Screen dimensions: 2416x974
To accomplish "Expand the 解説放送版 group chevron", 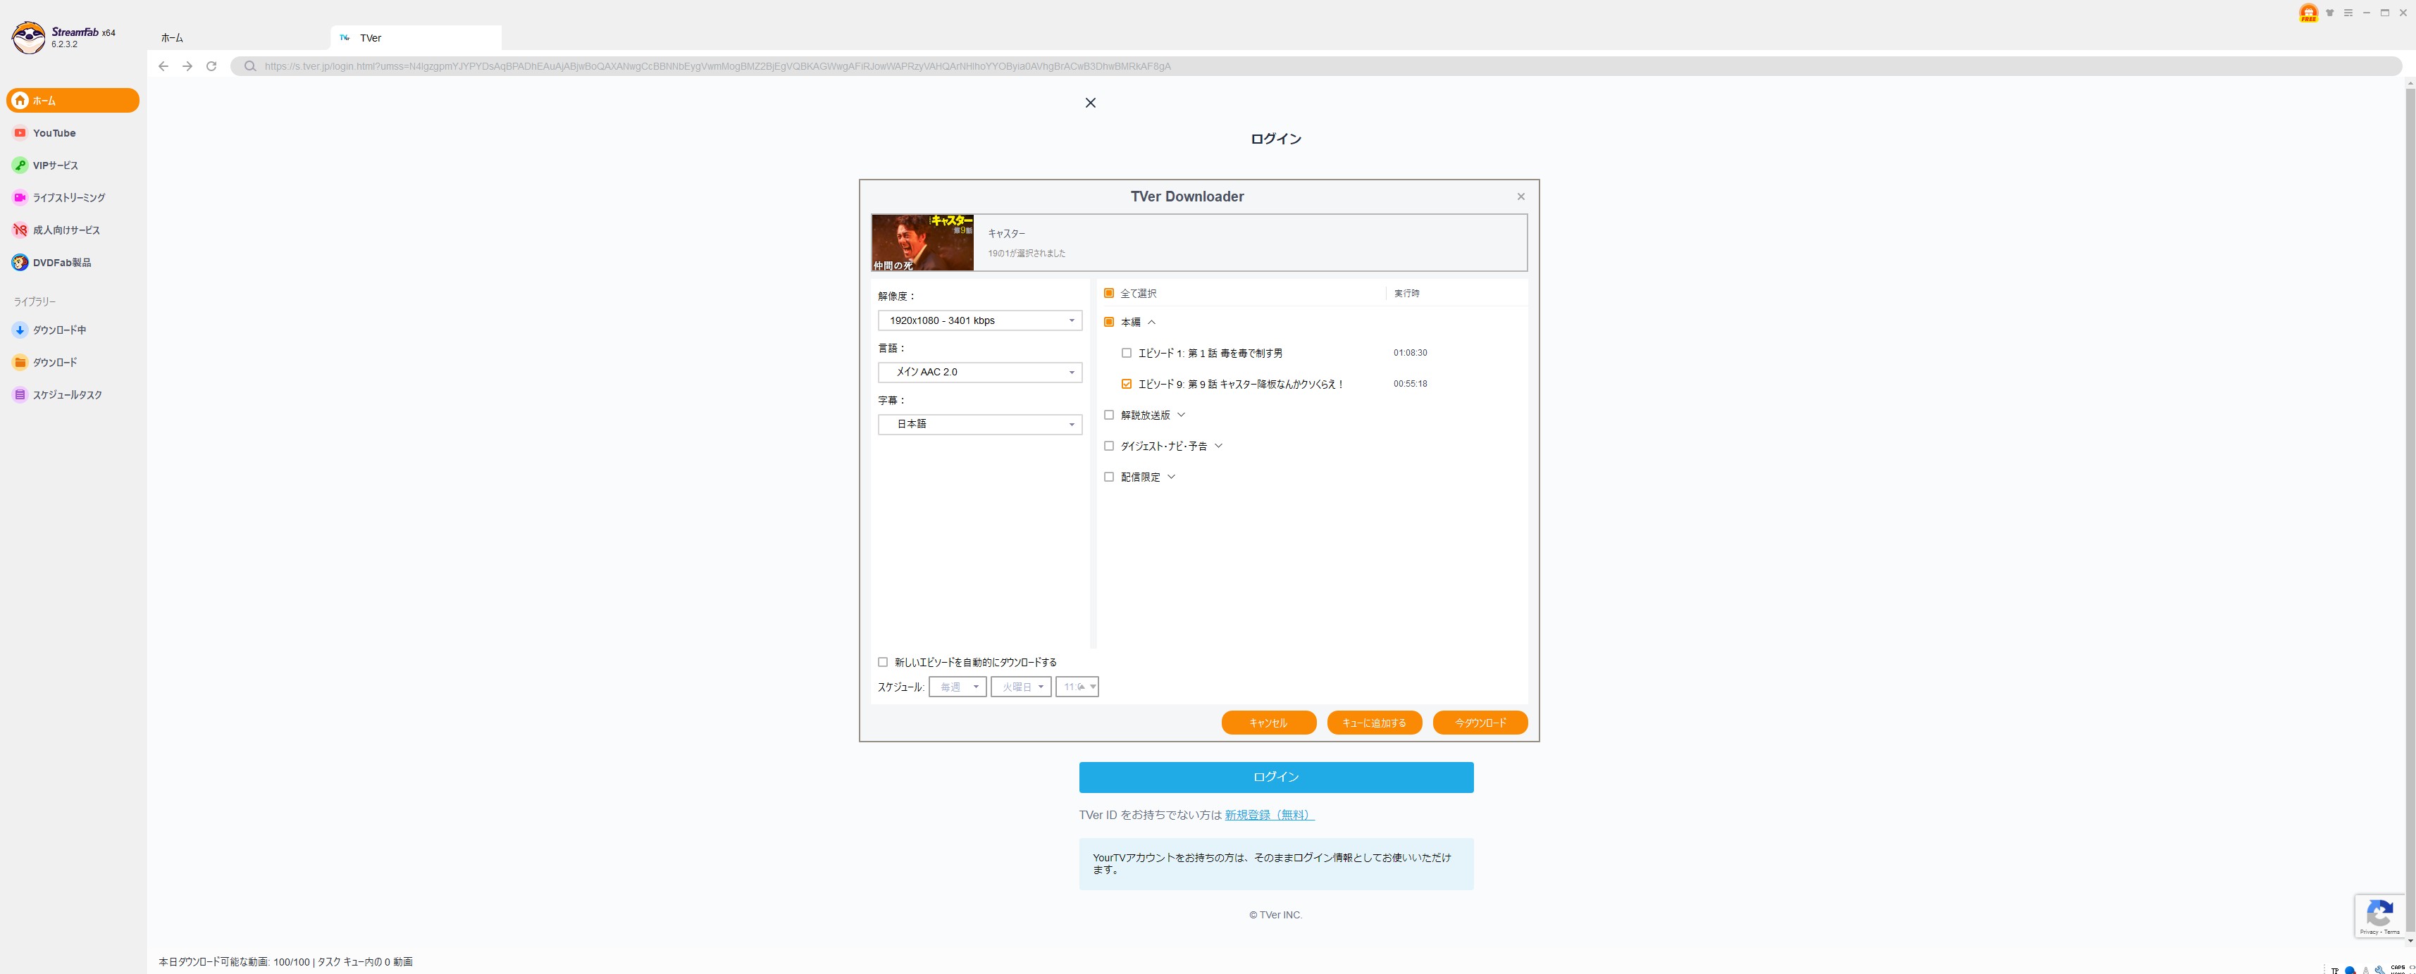I will tap(1181, 416).
